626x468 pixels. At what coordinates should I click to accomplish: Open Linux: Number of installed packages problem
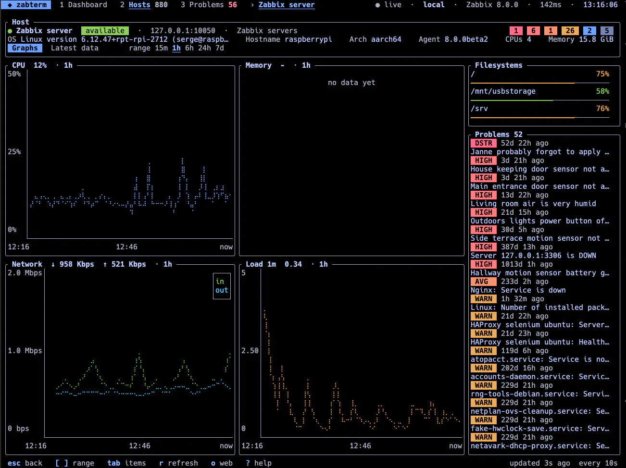540,308
